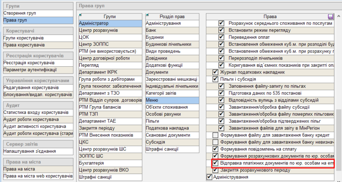Open 'Права користувачів' menu item
The image size is (342, 182).
(x=24, y=45)
